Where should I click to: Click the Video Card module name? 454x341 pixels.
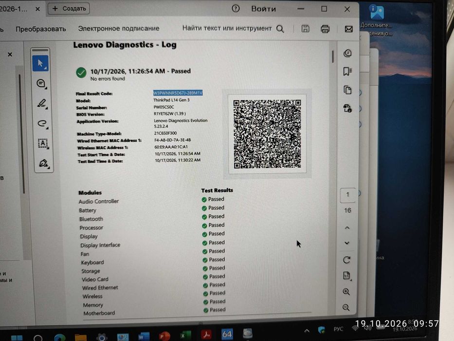click(x=95, y=279)
